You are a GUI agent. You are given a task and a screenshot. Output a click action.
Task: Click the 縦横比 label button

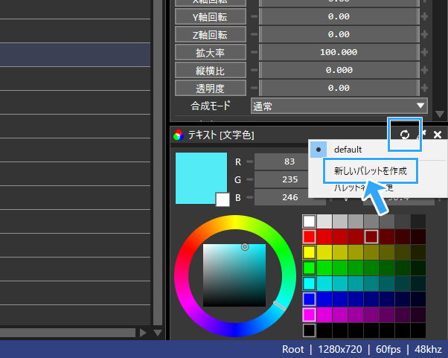pos(211,70)
